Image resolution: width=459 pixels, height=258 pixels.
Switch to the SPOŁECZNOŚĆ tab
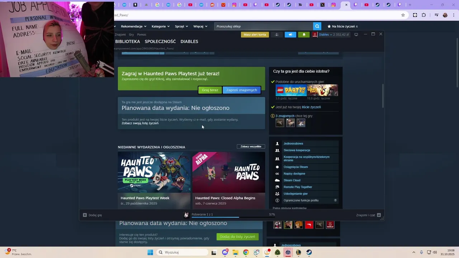pyautogui.click(x=160, y=42)
